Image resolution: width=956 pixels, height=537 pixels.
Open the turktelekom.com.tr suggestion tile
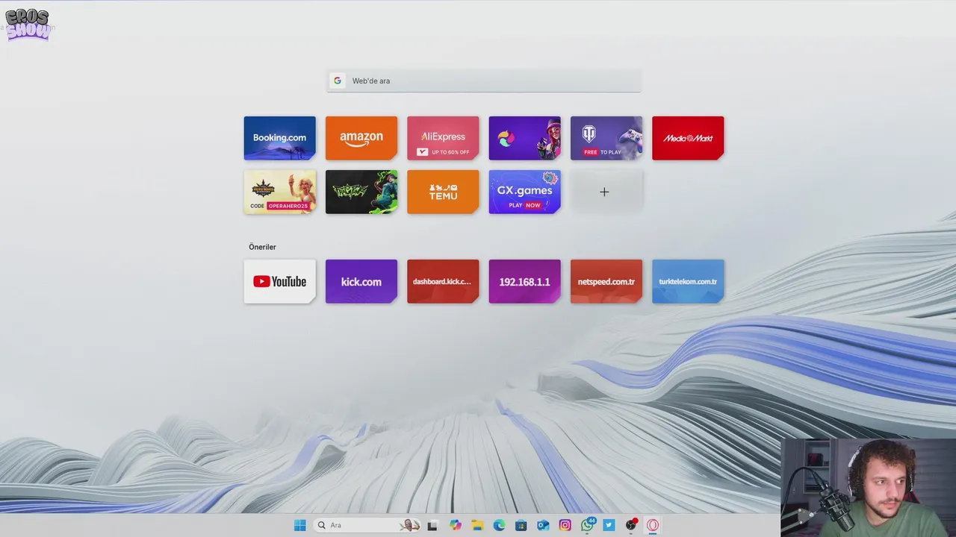(x=688, y=281)
